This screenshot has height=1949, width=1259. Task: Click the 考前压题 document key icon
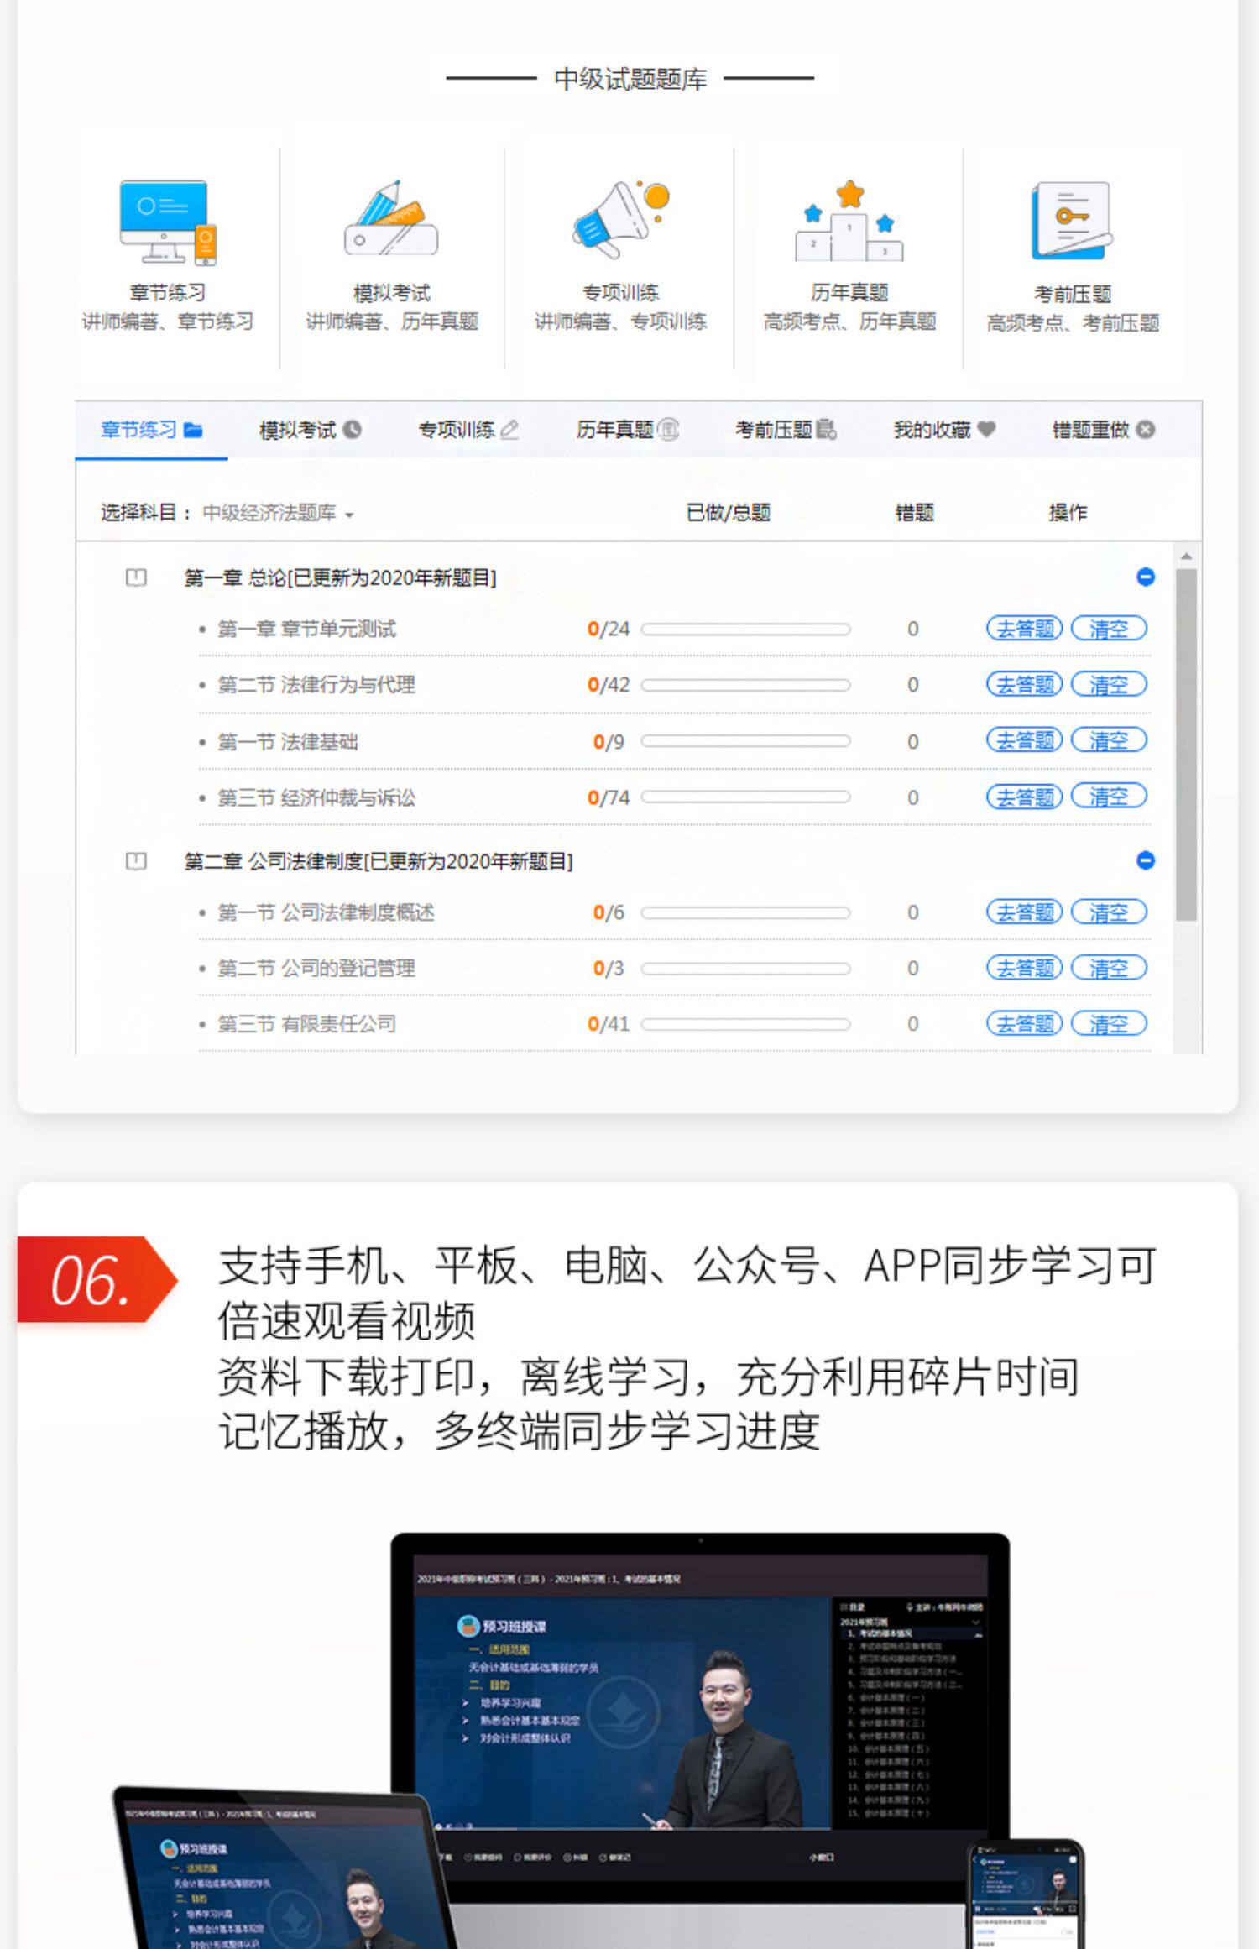1072,220
